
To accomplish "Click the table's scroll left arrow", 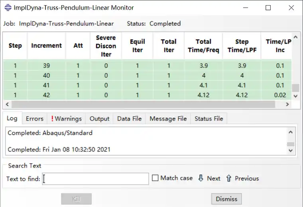I will tap(7, 104).
